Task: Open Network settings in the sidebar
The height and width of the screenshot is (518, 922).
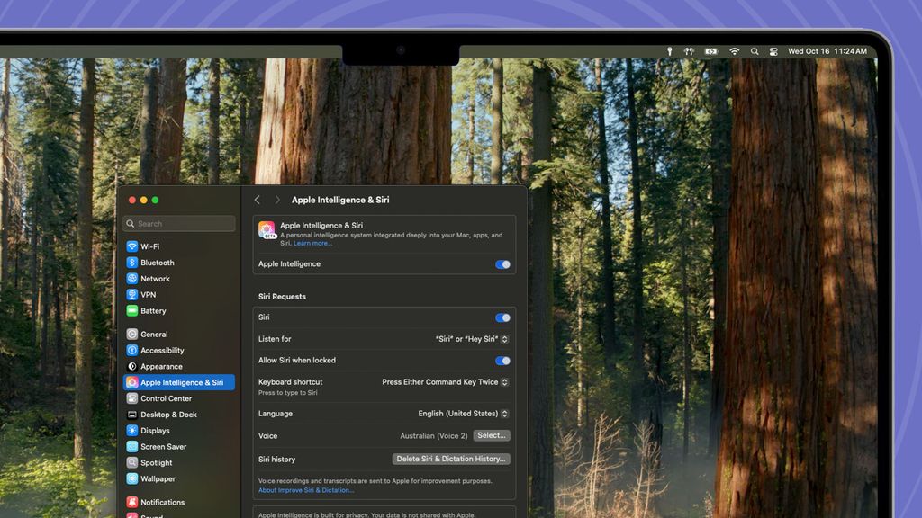Action: coord(153,278)
